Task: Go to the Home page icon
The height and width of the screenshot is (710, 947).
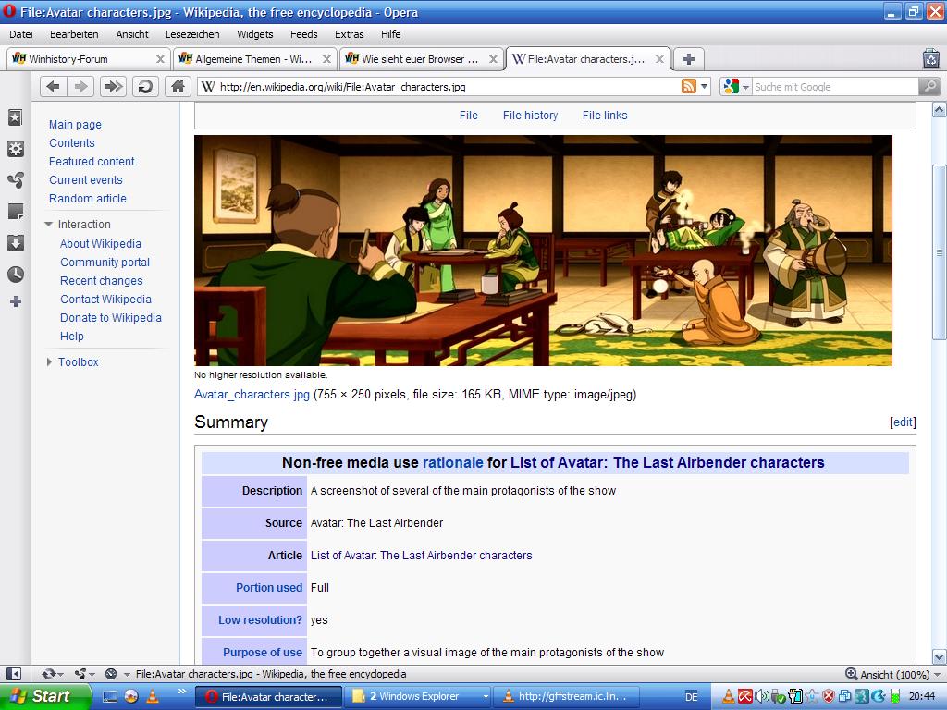Action: [177, 86]
